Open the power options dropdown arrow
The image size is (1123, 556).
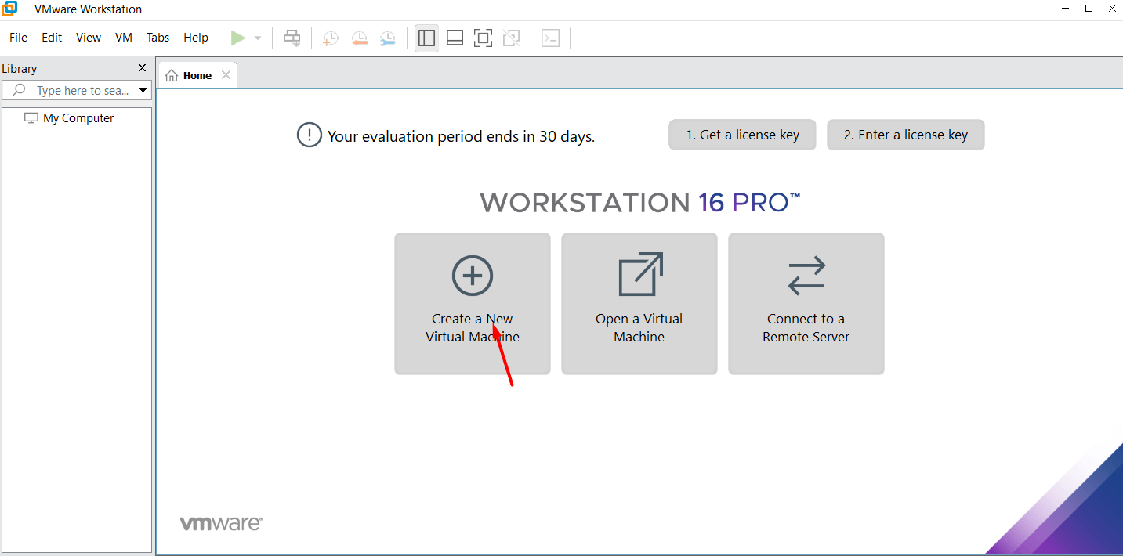tap(257, 38)
